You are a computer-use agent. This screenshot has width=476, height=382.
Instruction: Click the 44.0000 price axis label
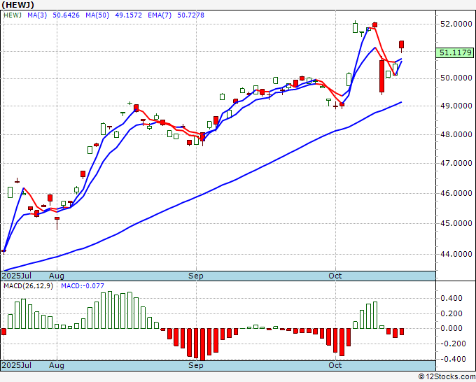pyautogui.click(x=456, y=254)
